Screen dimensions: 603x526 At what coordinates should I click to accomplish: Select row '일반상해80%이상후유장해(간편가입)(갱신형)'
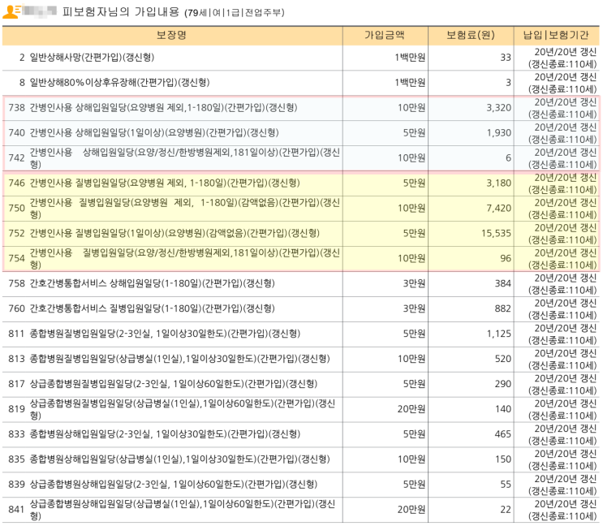coord(301,83)
